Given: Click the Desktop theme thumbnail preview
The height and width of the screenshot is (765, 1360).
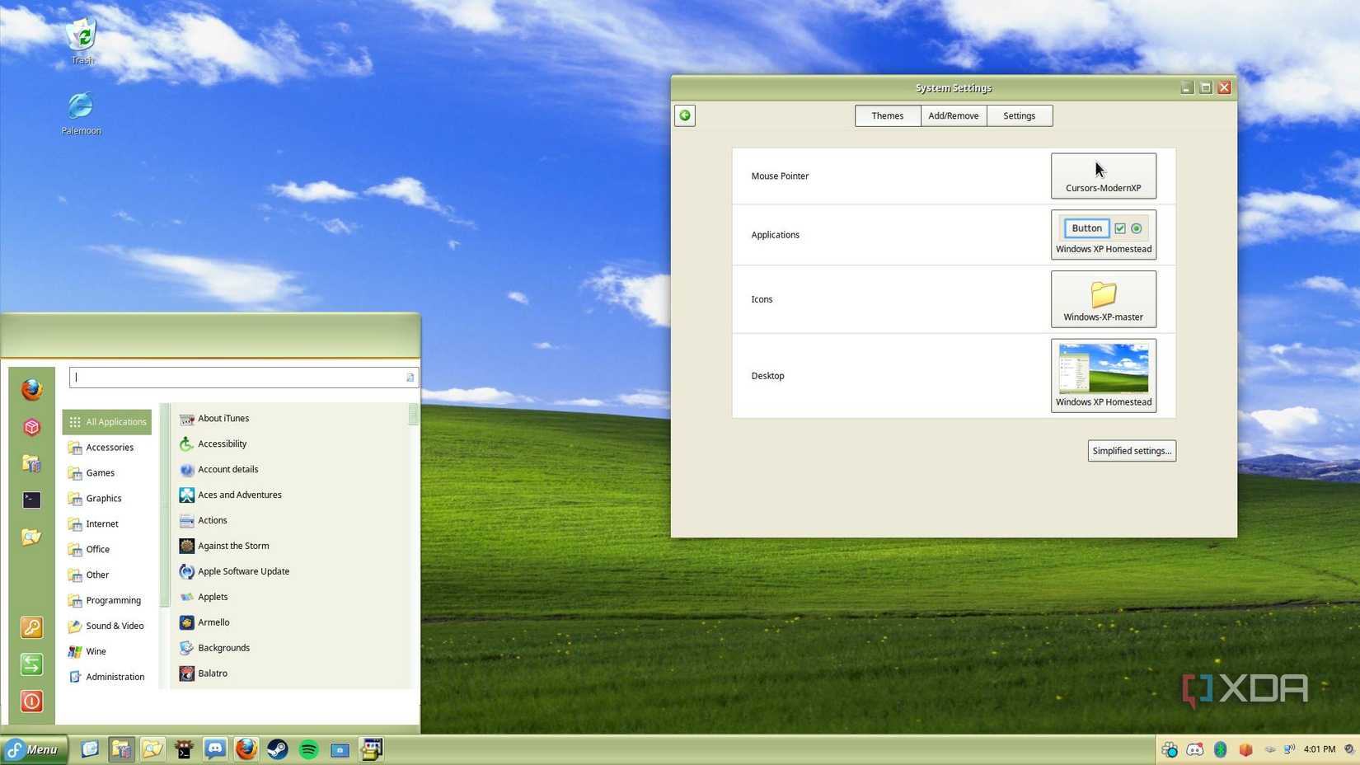Looking at the screenshot, I should (1103, 368).
